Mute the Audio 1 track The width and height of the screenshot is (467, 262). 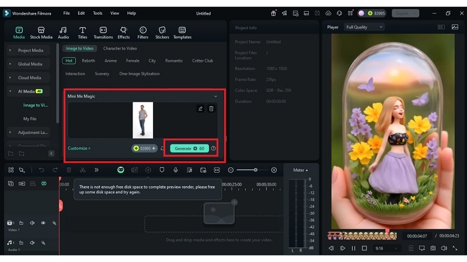tap(32, 242)
